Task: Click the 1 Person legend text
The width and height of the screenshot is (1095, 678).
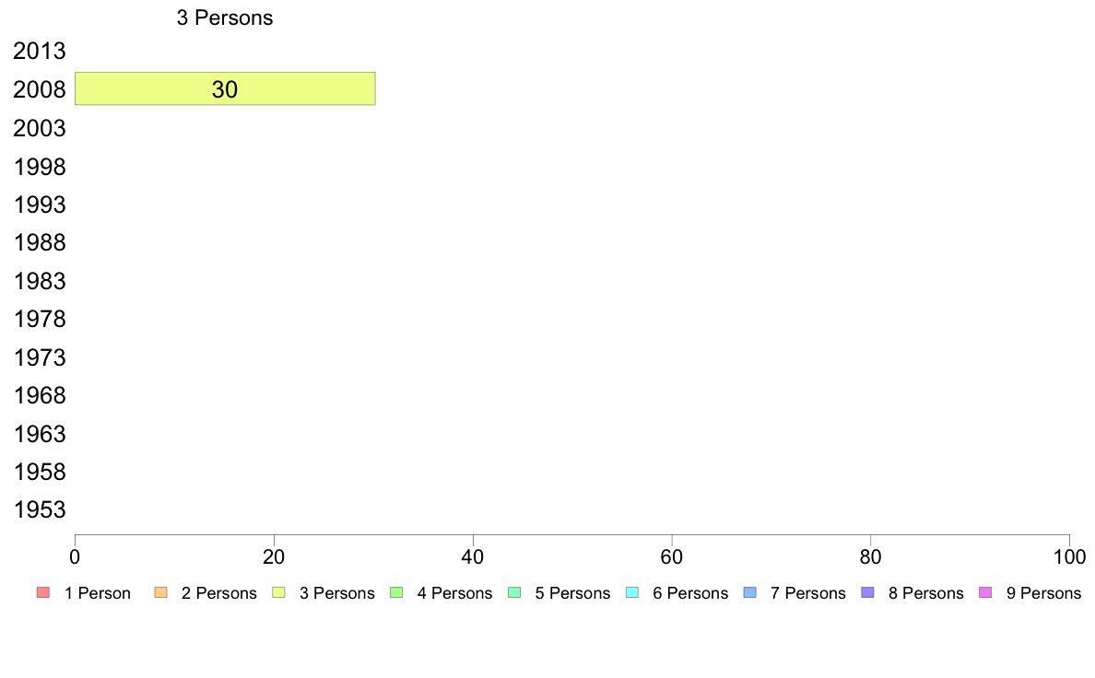Action: click(97, 593)
